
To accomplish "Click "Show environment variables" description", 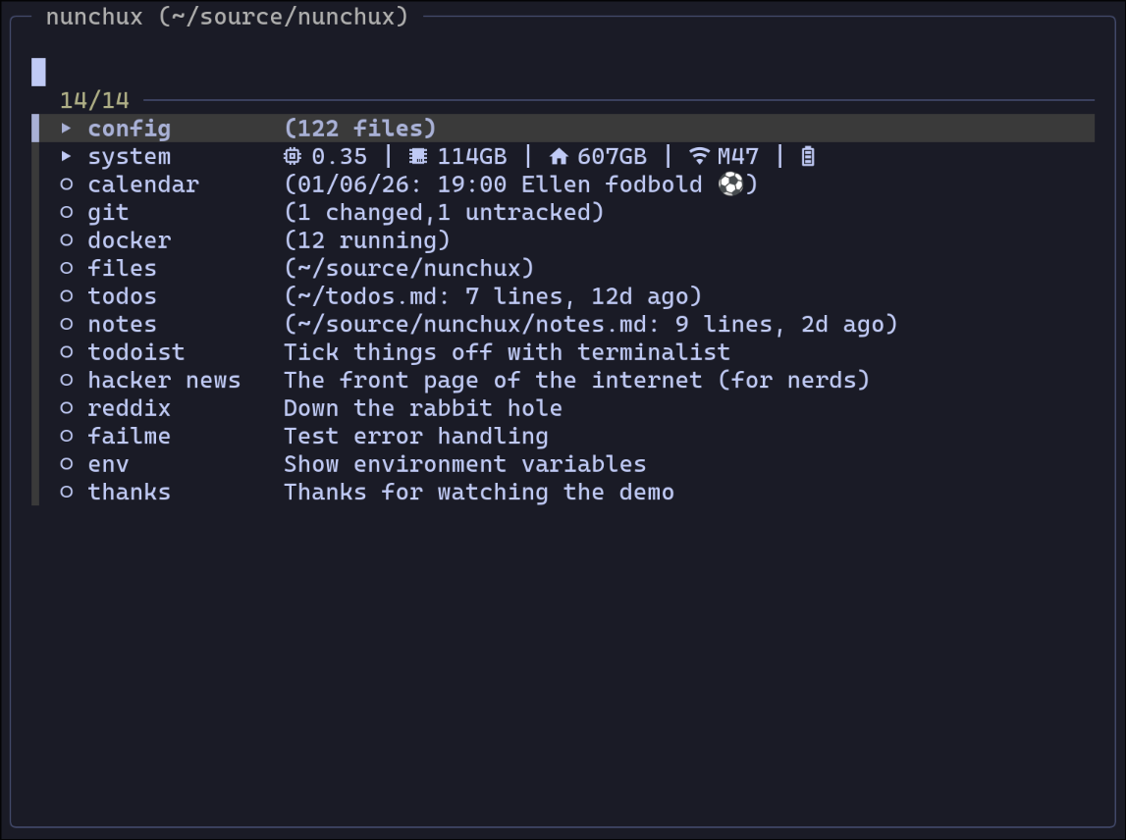I will [464, 464].
